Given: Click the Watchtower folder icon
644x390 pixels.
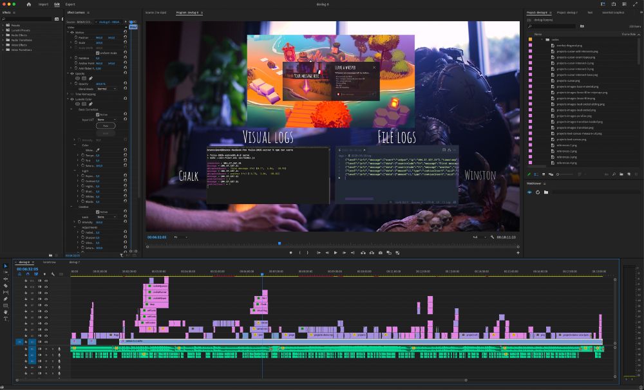Looking at the screenshot, I should coord(546,192).
